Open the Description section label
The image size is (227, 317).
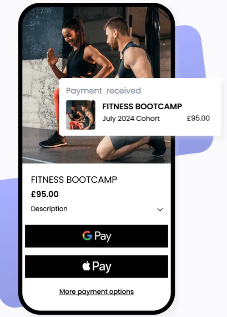(x=49, y=209)
